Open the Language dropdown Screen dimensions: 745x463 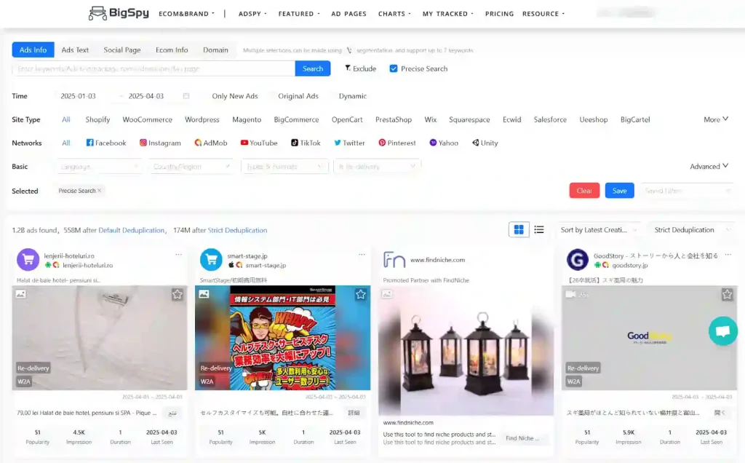(x=99, y=167)
